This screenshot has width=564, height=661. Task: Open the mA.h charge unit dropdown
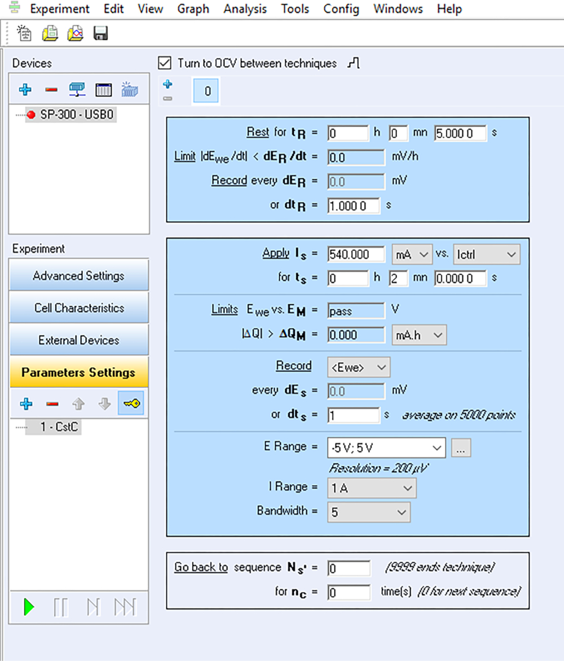[x=420, y=335]
